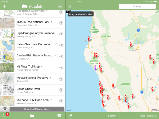
Task: Tap the current location arrow icon
Action: tap(71, 116)
